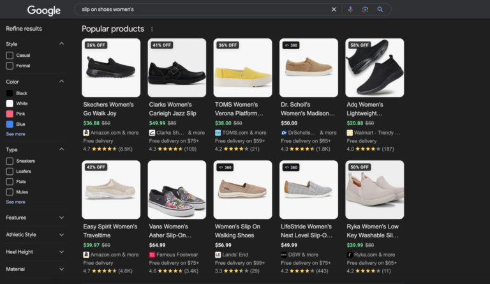490x284 pixels.
Task: Open Vans Women's Asher Slip-On title
Action: (x=170, y=230)
